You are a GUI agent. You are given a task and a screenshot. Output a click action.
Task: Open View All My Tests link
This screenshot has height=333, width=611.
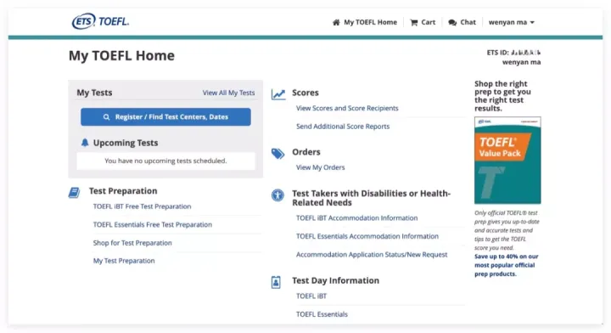click(x=228, y=93)
